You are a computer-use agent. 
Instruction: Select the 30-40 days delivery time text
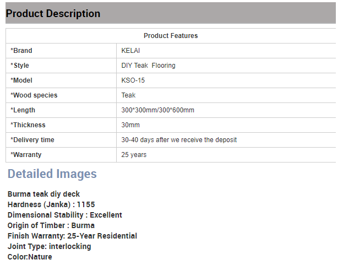tap(179, 140)
